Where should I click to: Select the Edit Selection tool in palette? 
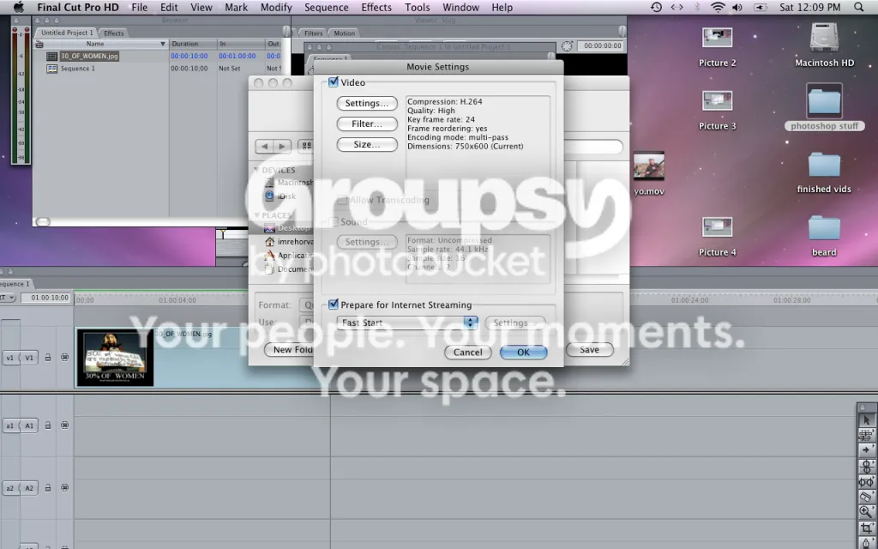point(866,435)
